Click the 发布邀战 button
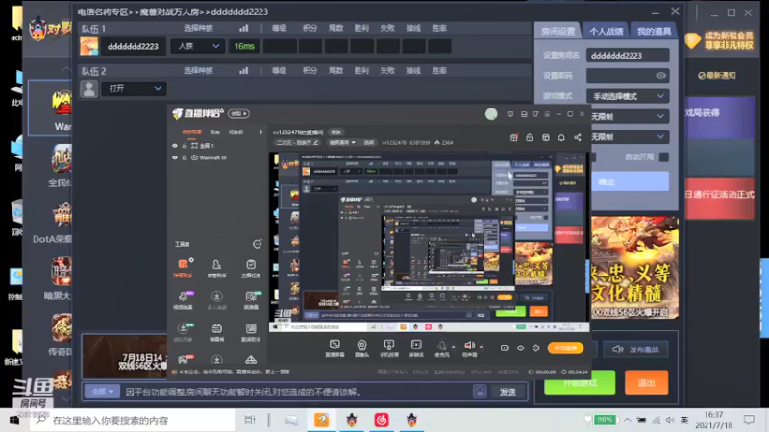Screen dimensions: 769x432 (x=636, y=349)
